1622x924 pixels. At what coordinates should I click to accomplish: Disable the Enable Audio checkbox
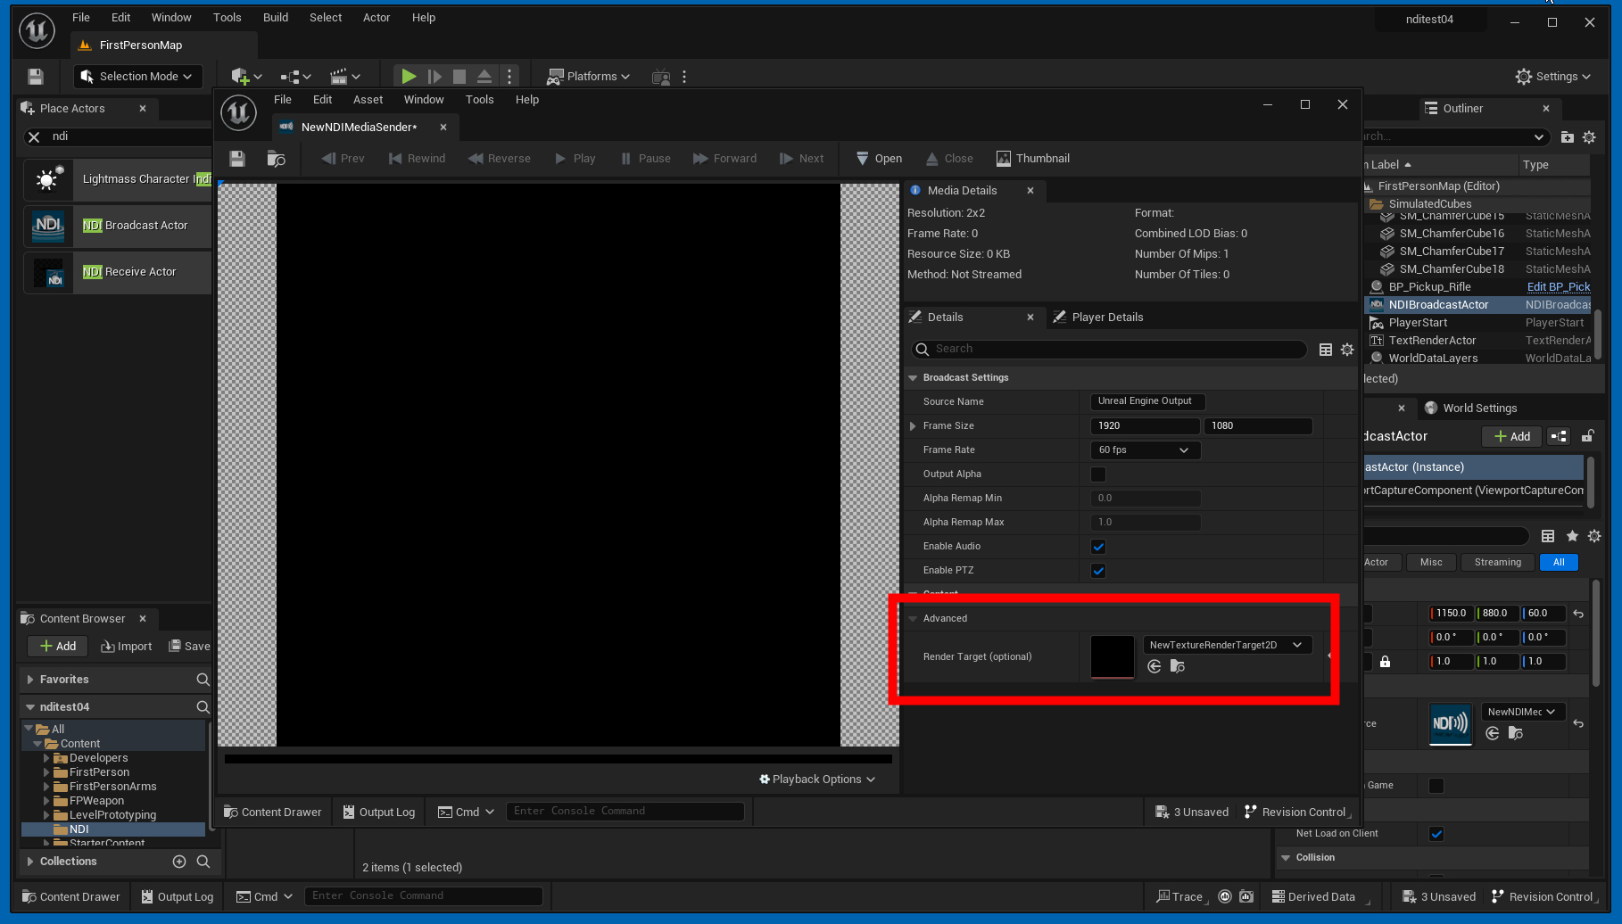[x=1098, y=547]
